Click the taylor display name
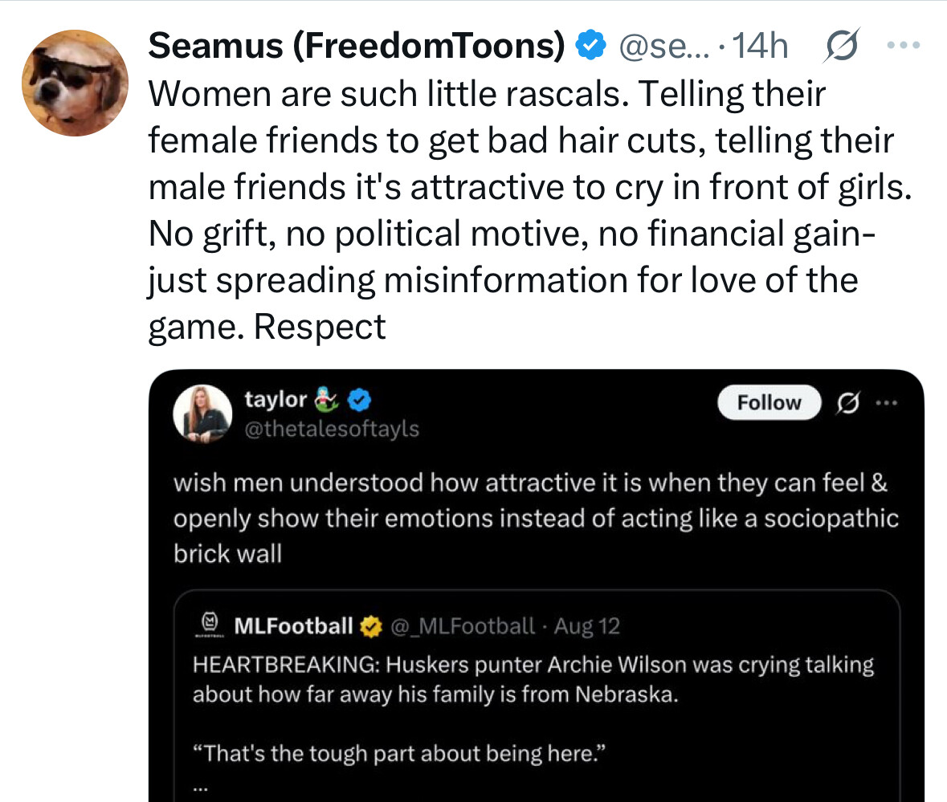 coord(276,400)
